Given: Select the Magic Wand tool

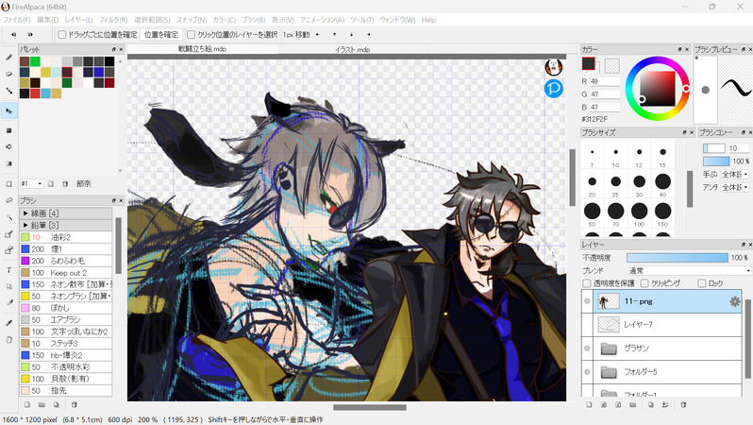Looking at the screenshot, I should coord(8,217).
